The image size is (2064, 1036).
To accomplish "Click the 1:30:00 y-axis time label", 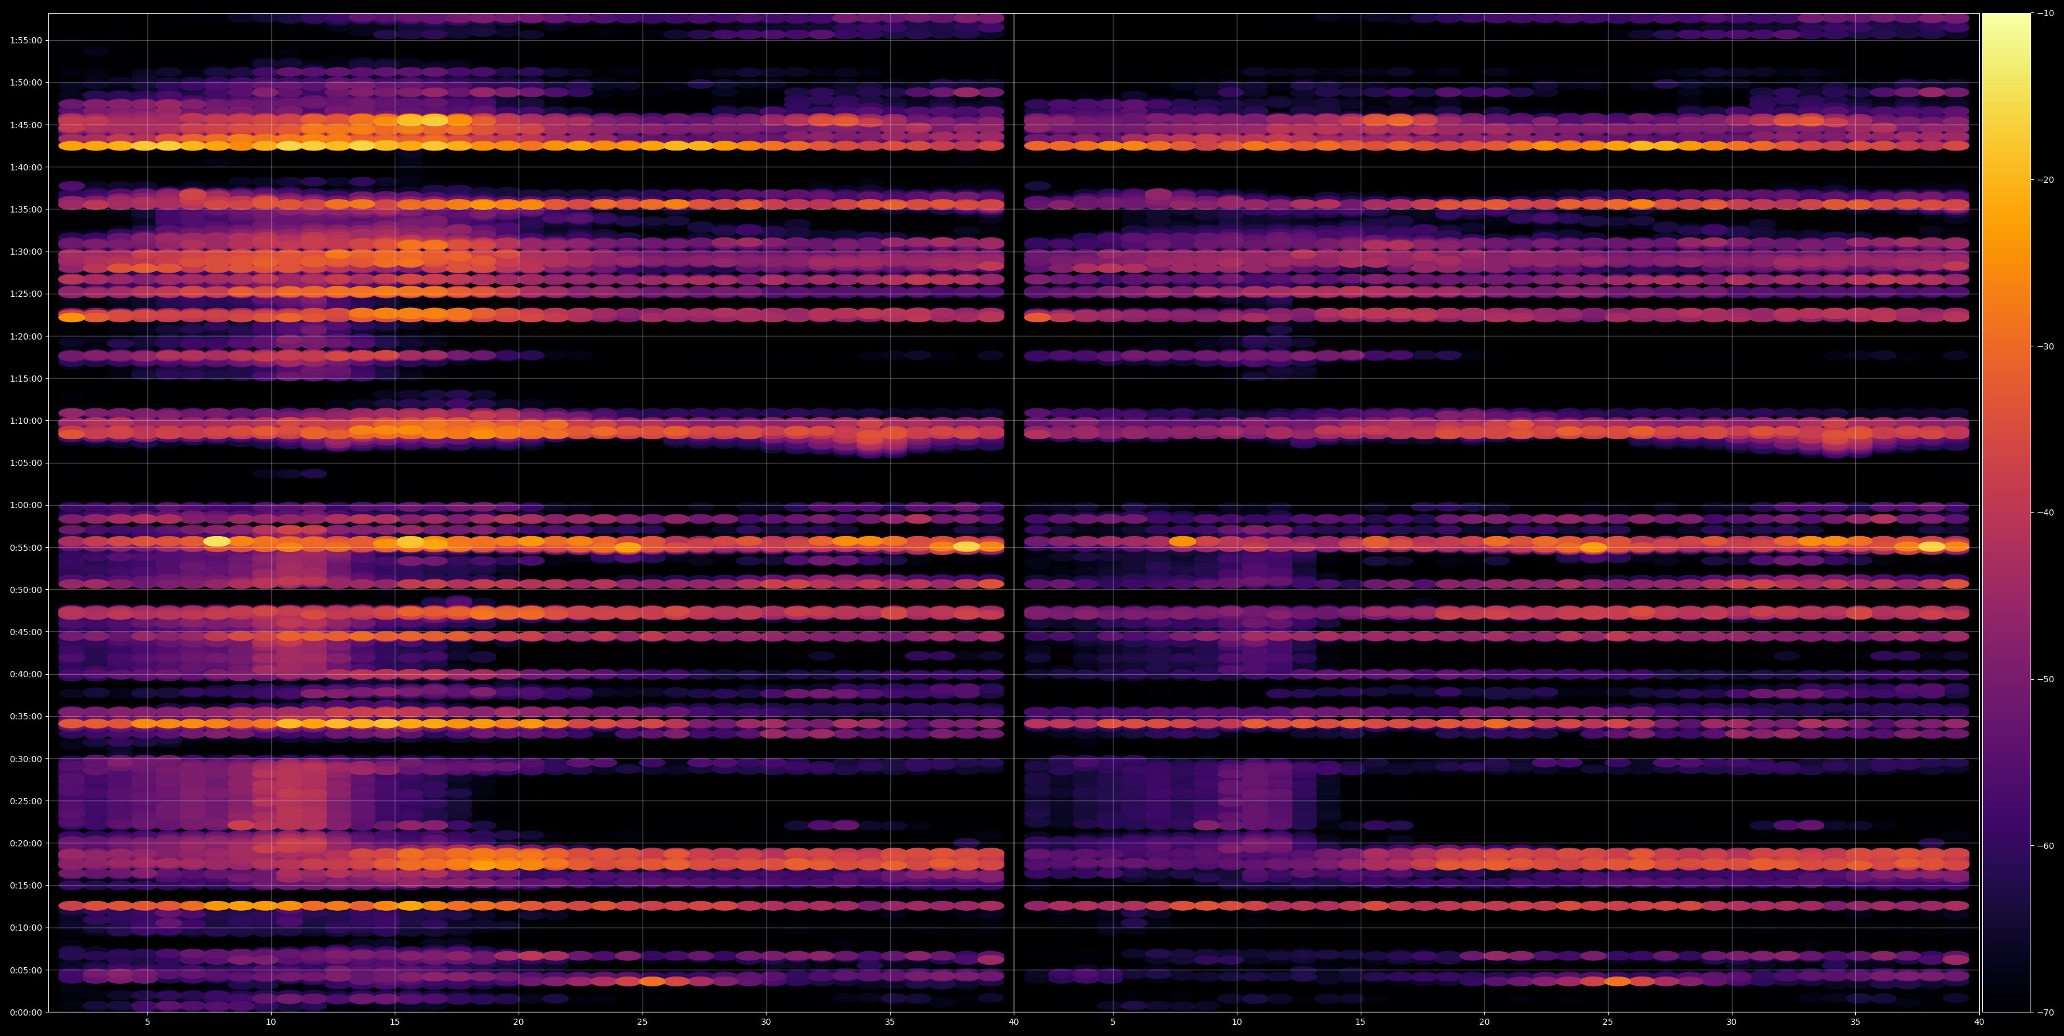I will [x=25, y=252].
